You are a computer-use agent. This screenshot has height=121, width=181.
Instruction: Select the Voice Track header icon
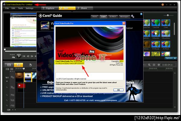(12, 100)
